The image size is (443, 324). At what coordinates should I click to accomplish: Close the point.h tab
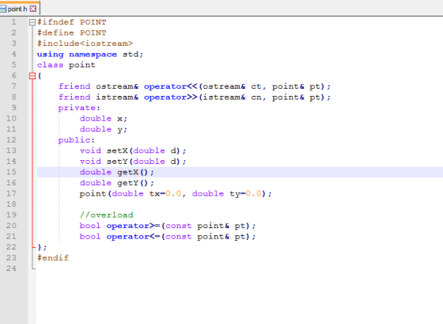pyautogui.click(x=33, y=9)
